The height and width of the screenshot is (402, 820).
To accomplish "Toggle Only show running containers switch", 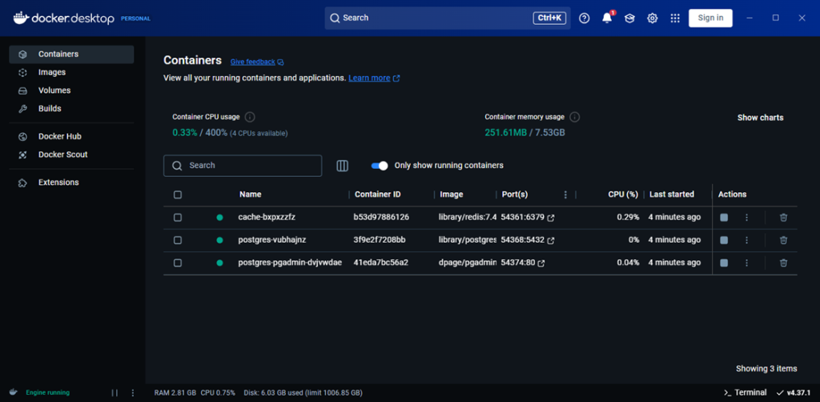I will [x=380, y=166].
